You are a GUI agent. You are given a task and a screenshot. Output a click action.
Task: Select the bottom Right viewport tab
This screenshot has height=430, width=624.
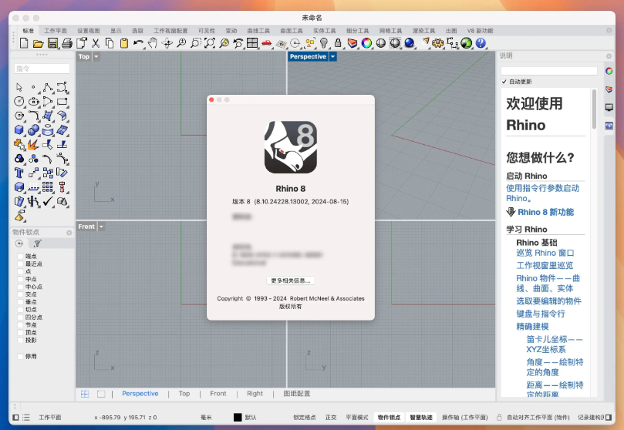pyautogui.click(x=255, y=394)
